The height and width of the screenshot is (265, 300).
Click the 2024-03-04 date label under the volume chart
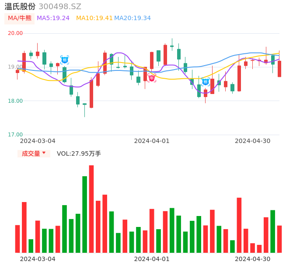38,259
